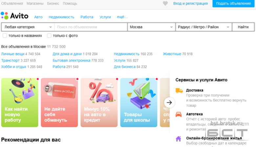Open favorites via the heart icon
Viewport: 256px width, 147px height.
[x=165, y=4]
